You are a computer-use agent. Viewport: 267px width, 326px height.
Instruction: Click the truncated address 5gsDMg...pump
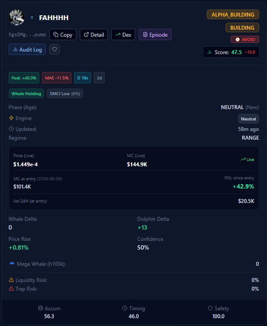27,35
